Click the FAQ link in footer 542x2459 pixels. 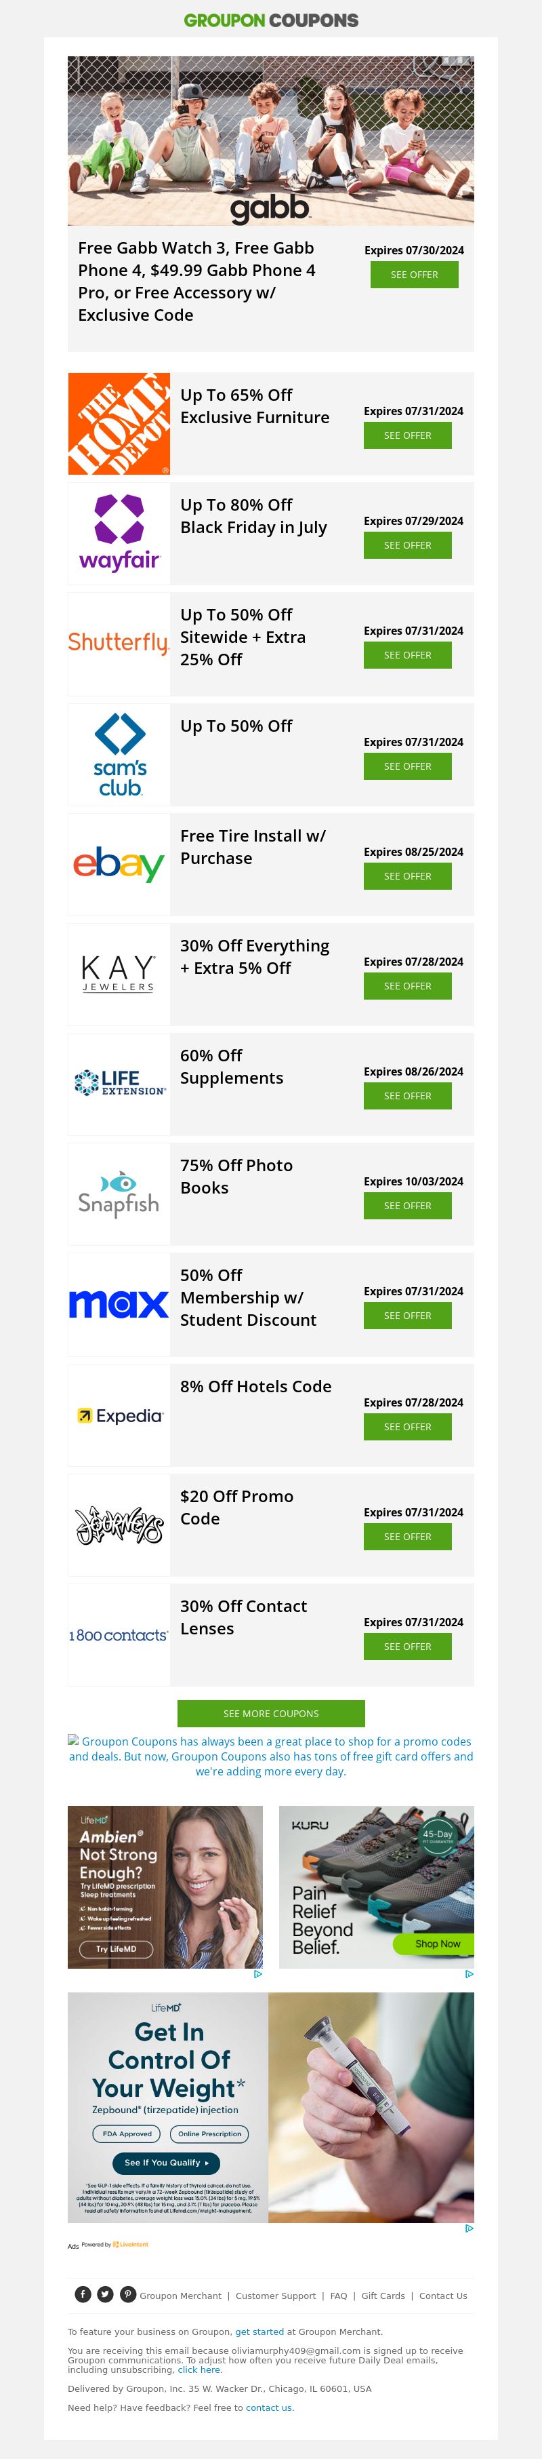coord(339,2296)
